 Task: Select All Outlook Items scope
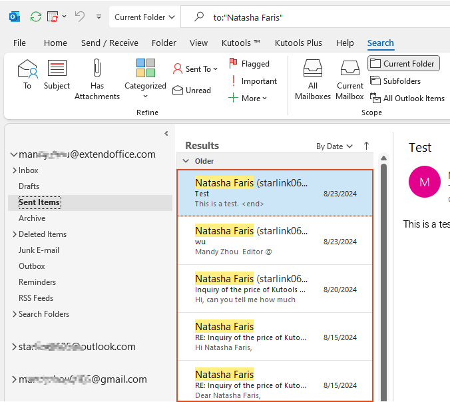pos(407,99)
